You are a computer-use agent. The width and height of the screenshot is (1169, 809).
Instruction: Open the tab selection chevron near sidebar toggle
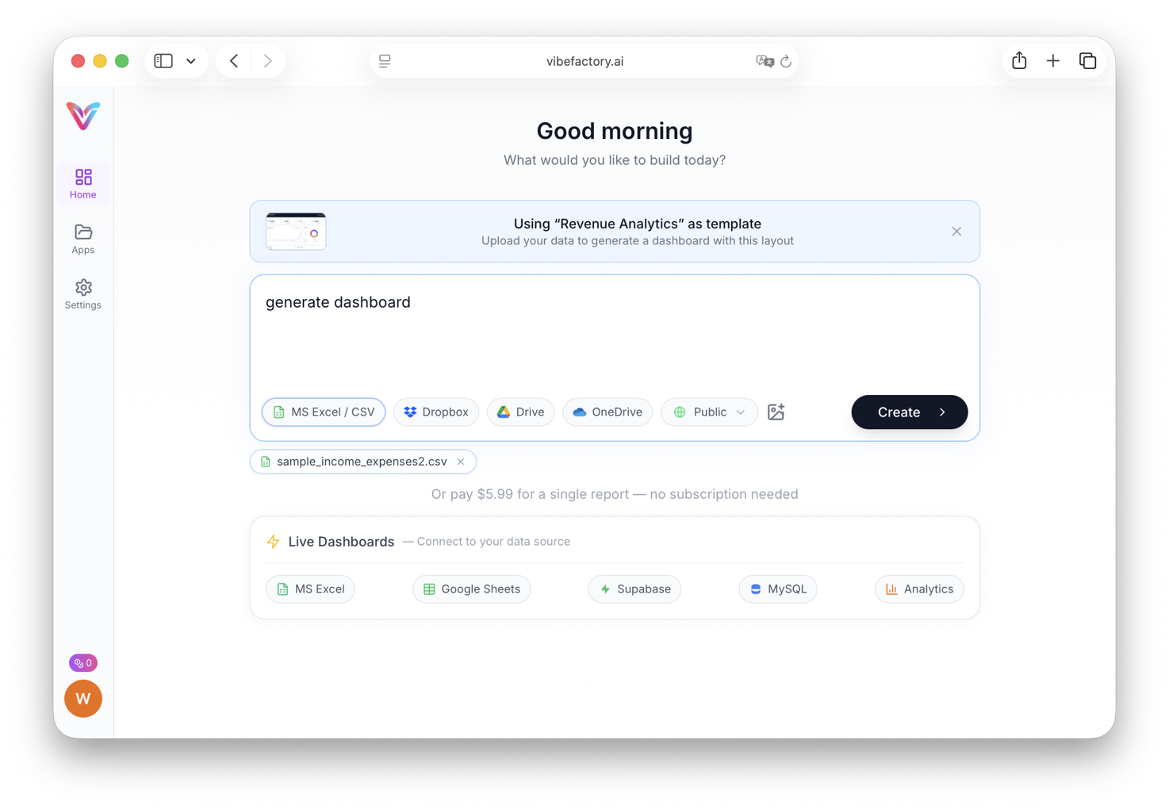tap(190, 60)
